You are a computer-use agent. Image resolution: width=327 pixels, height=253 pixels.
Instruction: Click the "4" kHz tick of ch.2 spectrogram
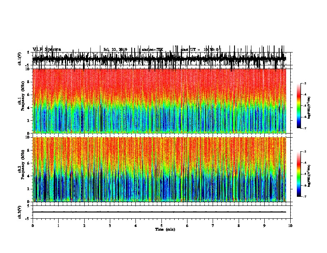click(x=28, y=176)
